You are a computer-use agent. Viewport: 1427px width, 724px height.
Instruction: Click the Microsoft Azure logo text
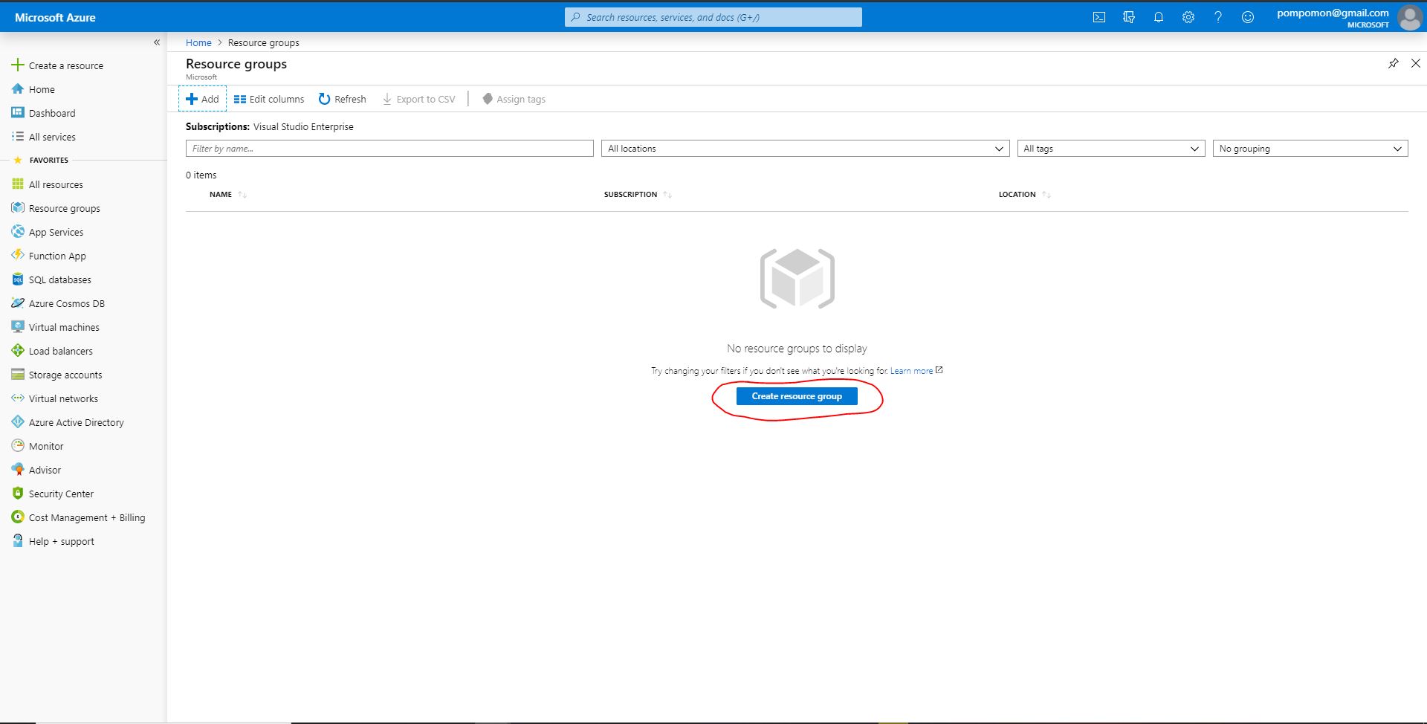55,17
